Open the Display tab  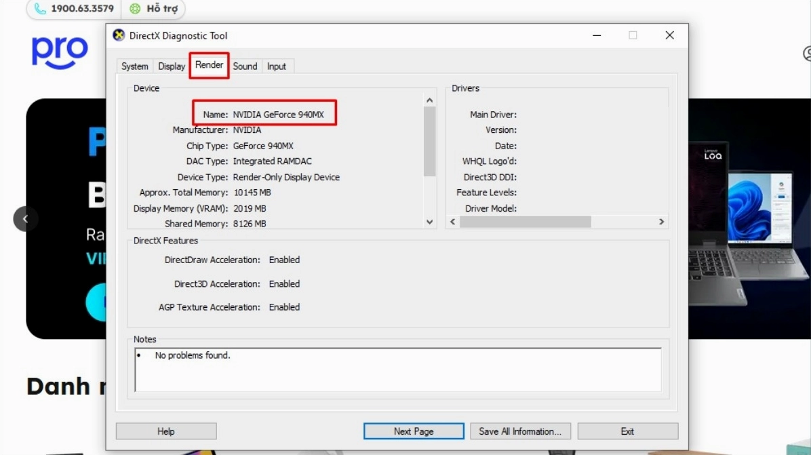coord(171,66)
